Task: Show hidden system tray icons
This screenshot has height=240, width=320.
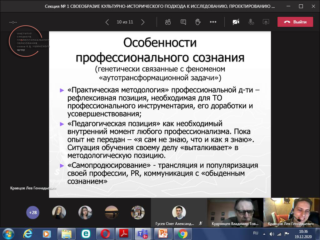Action: tap(265, 234)
